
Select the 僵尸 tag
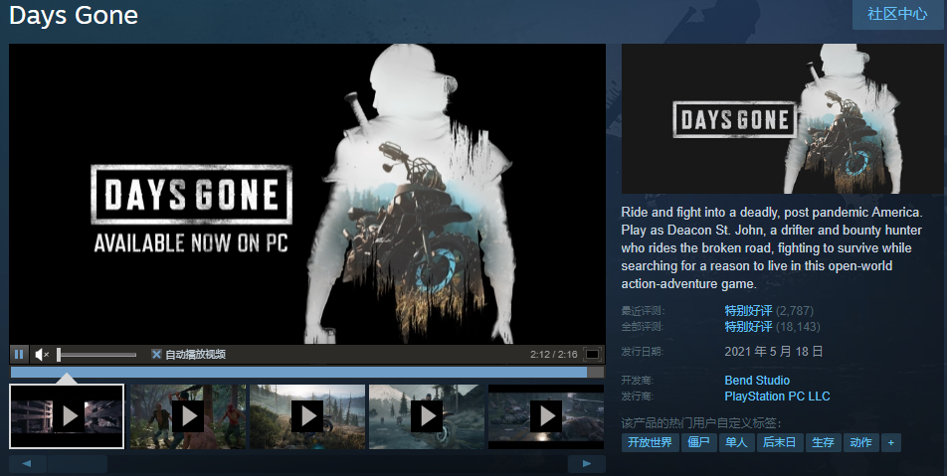coord(698,442)
